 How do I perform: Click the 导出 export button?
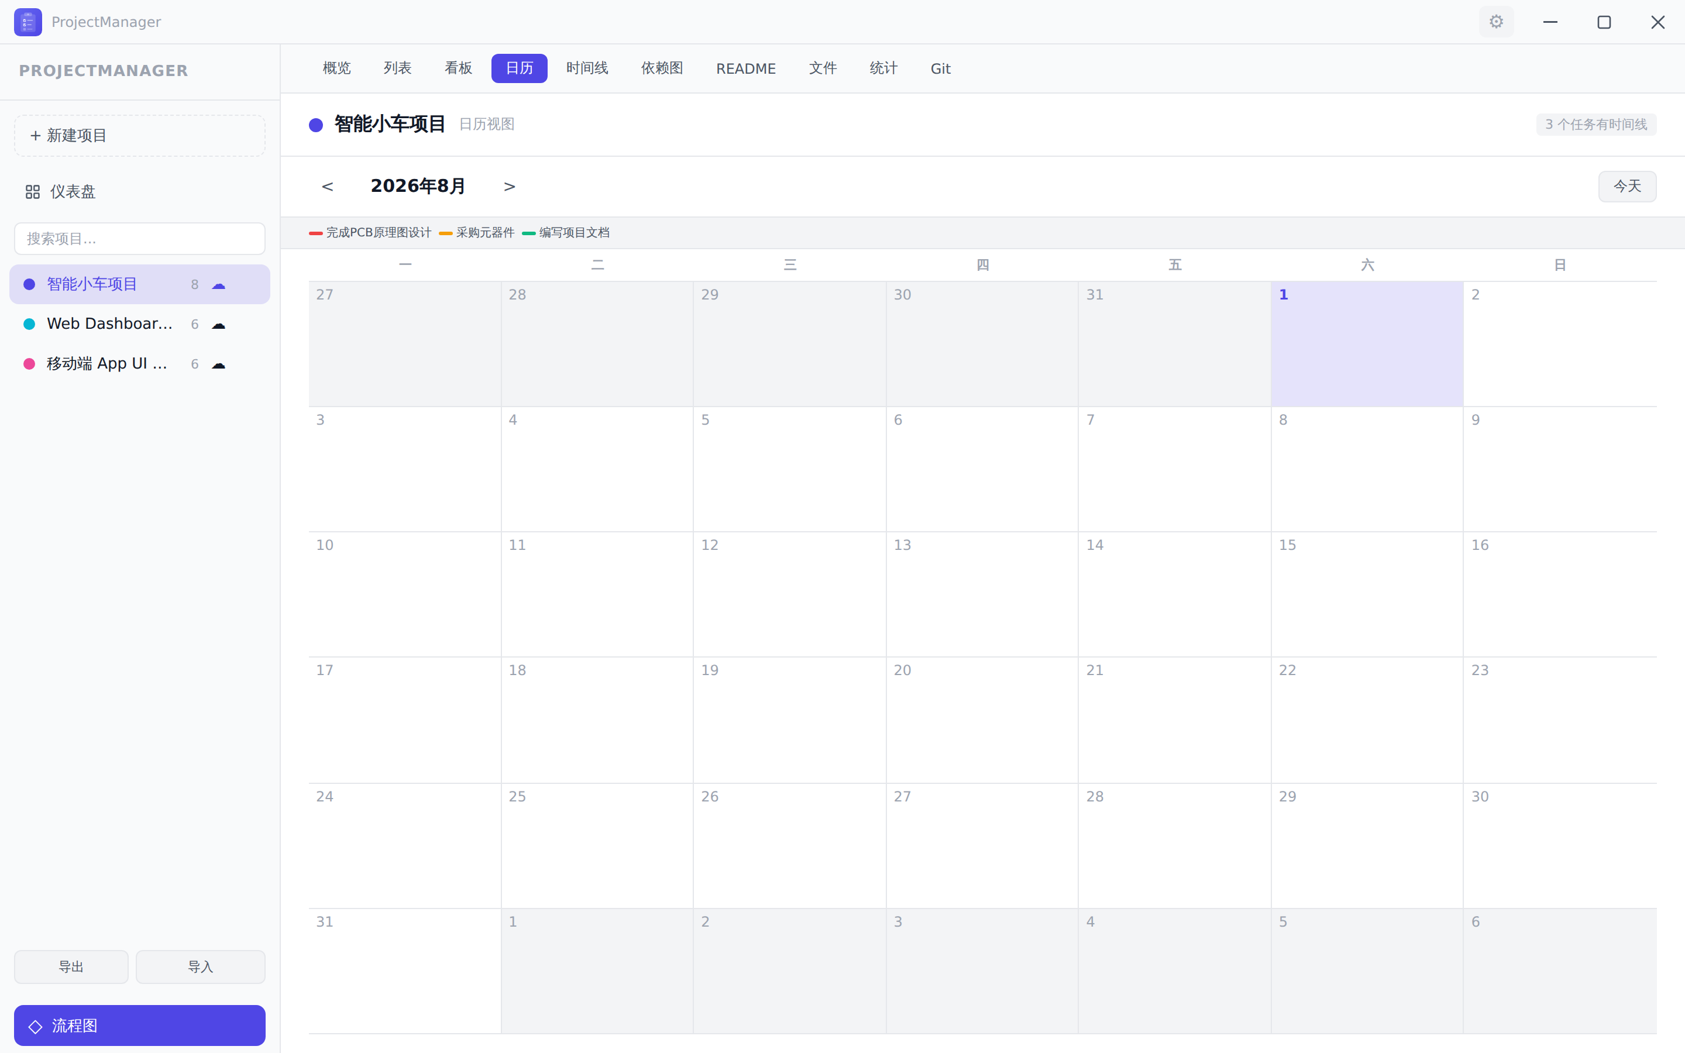[71, 966]
